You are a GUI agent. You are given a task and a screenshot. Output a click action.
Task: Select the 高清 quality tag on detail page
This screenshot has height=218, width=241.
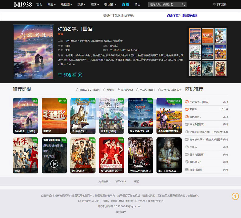[x=60, y=34]
